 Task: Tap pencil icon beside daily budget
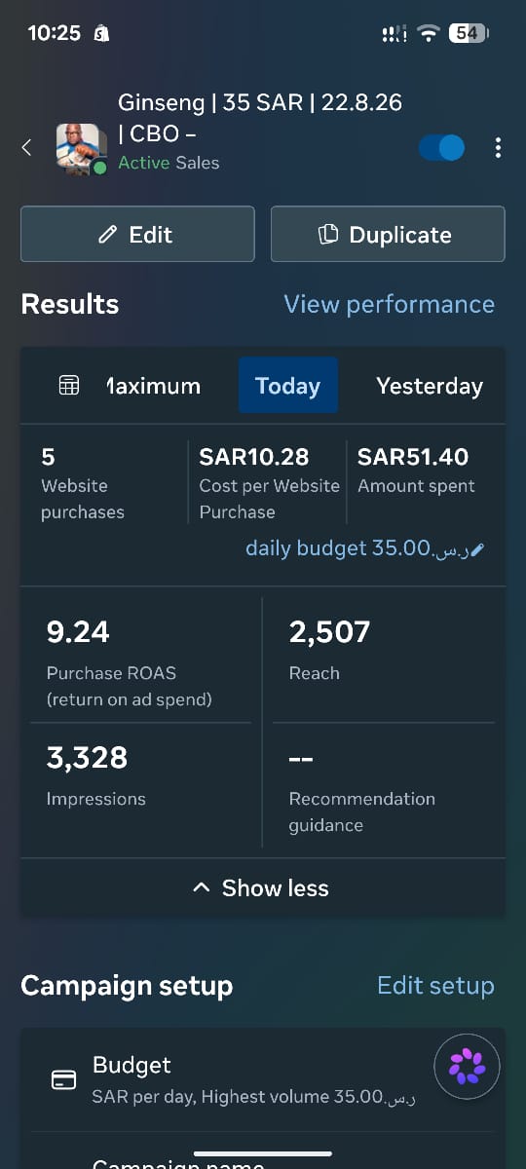[x=477, y=549]
